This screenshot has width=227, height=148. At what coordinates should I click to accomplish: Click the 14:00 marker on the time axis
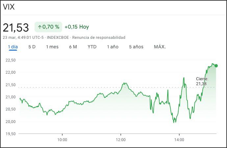(x=179, y=140)
